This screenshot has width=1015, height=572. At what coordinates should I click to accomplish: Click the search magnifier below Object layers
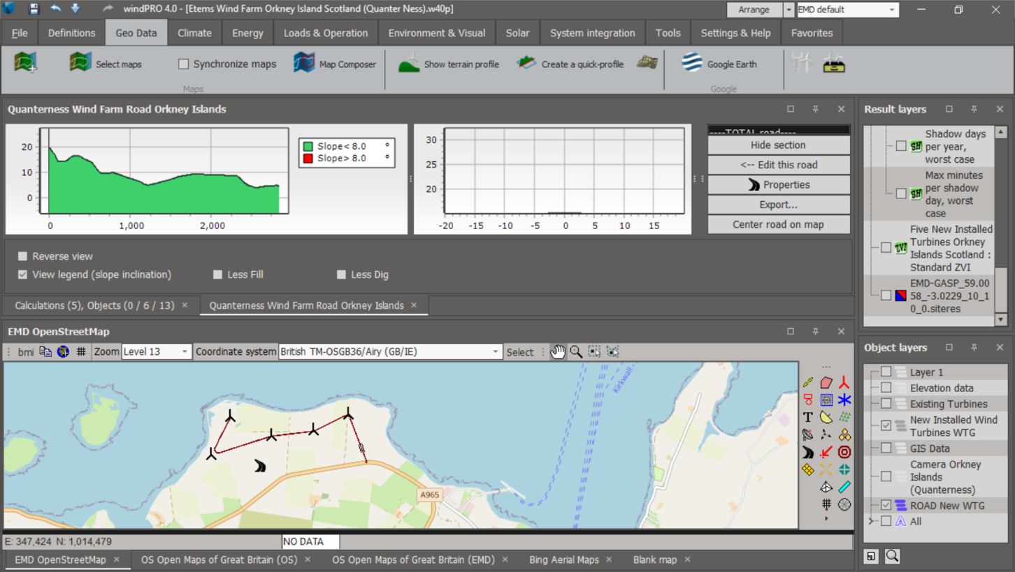point(892,556)
